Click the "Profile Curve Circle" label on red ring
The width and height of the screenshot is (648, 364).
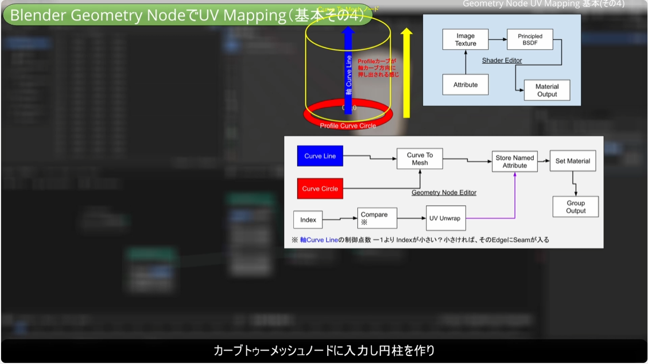[x=348, y=125]
